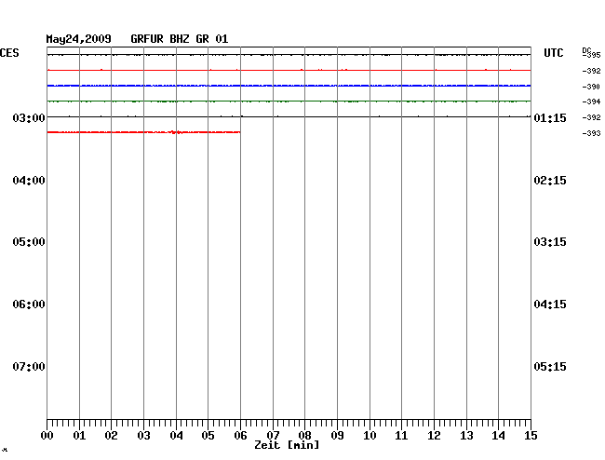Click the 04:15 UTC time label
Screen dimensions: 605x460
click(550, 304)
